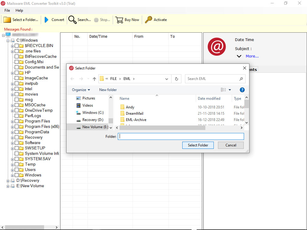307x230 pixels.
Task: Expand the More details chevron in preview
Action: [x=239, y=56]
